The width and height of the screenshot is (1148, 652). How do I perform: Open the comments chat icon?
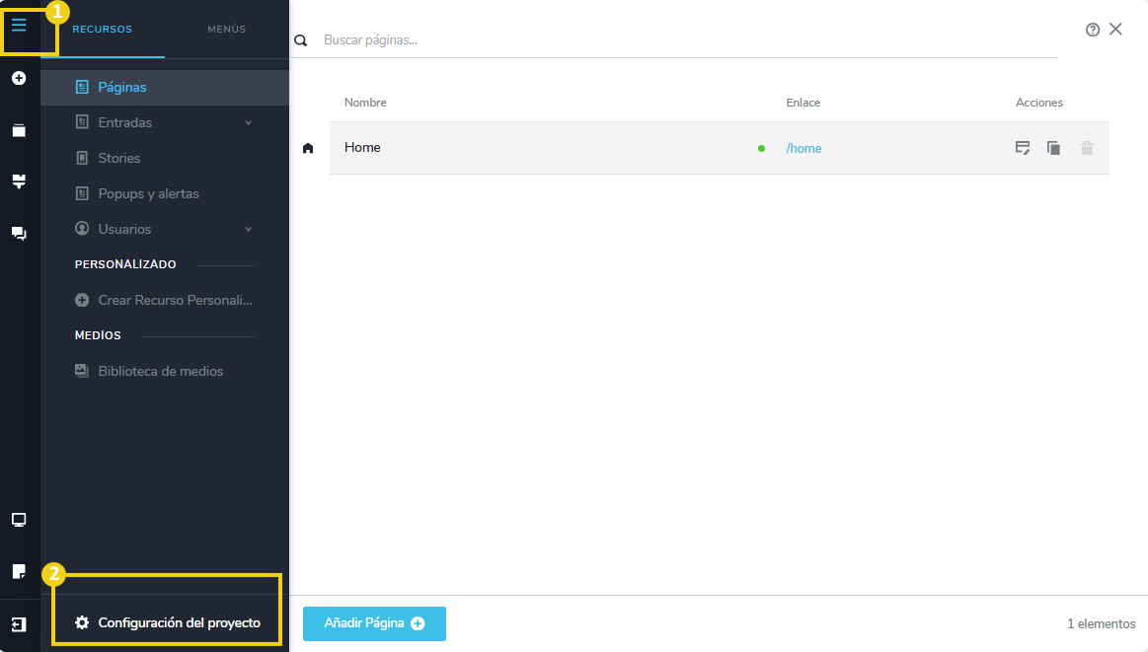tap(19, 234)
